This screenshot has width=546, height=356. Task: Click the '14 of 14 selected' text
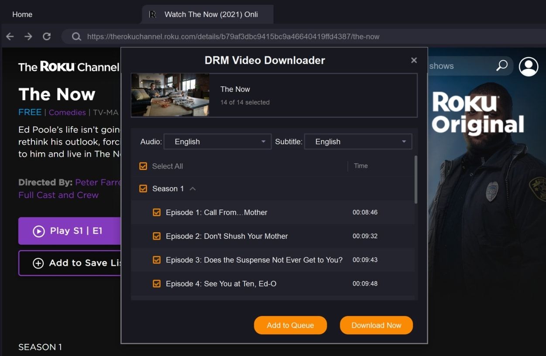point(245,103)
